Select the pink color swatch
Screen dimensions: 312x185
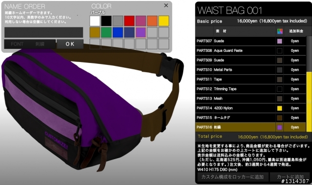click(x=141, y=21)
